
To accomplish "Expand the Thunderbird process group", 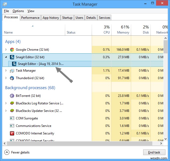I will tap(6, 78).
